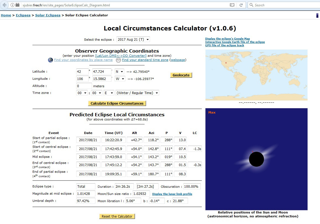Screen dimensions: 320x224
Task: Click the Moon libration l value 5.06°
Action: point(133,201)
